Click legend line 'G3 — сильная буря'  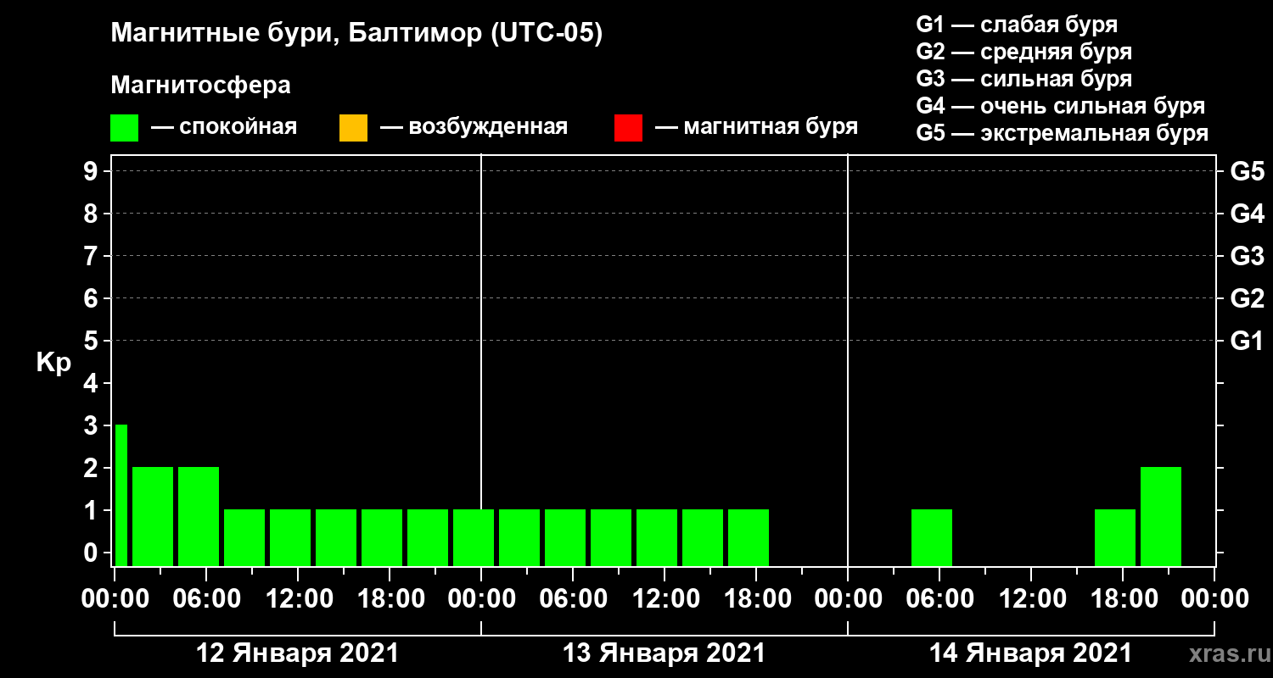(1023, 79)
